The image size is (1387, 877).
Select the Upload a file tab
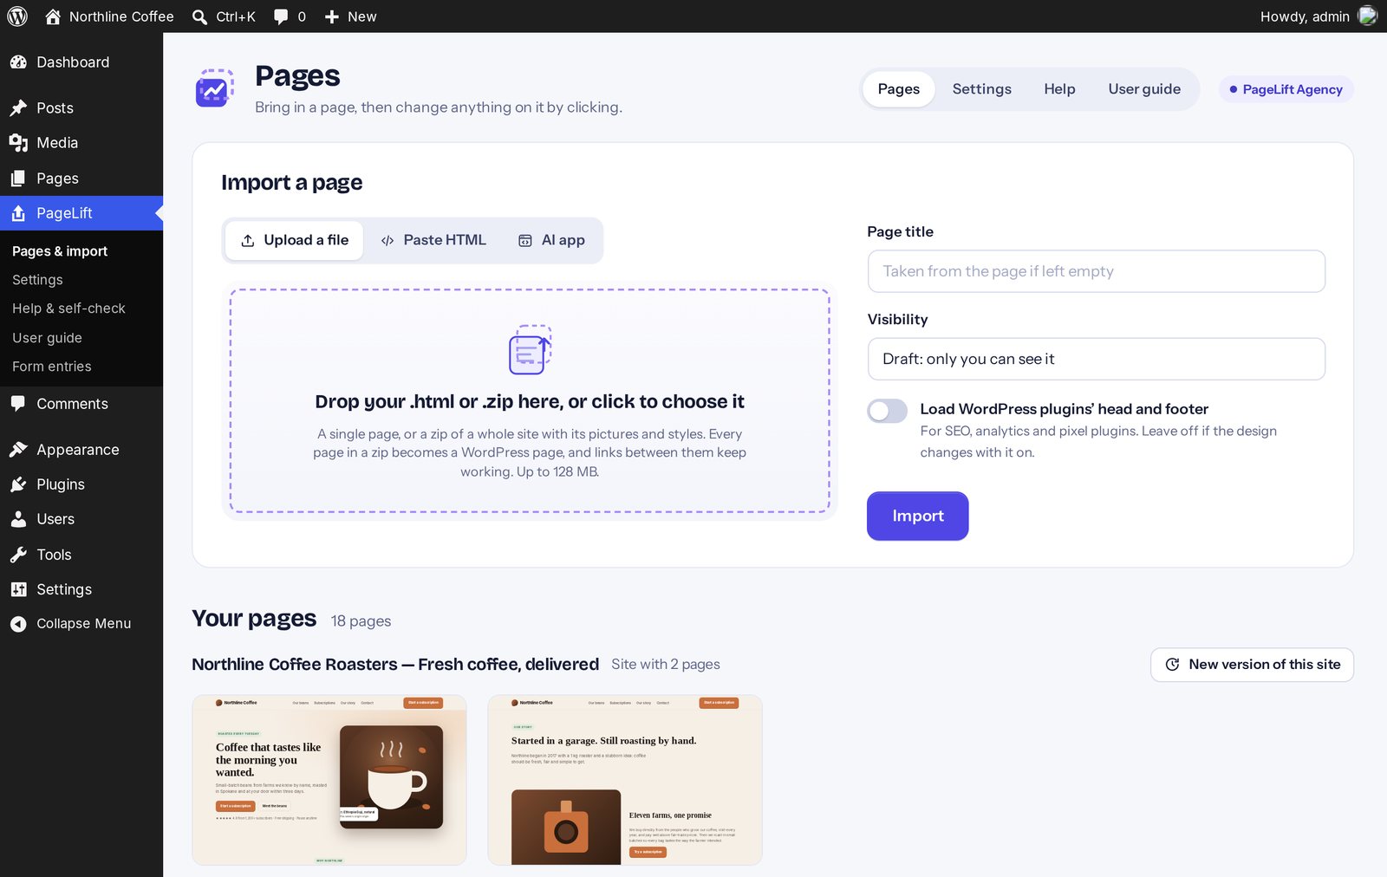tap(295, 240)
